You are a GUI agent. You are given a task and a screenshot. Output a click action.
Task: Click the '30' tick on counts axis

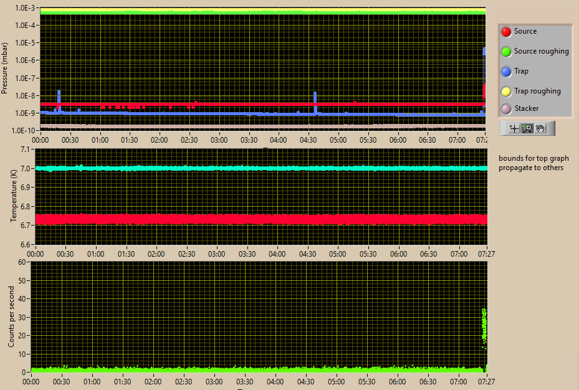(22, 317)
